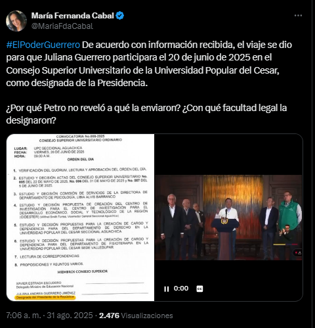Click the display name María Fernanda Cabal
This screenshot has width=315, height=328.
pyautogui.click(x=73, y=16)
